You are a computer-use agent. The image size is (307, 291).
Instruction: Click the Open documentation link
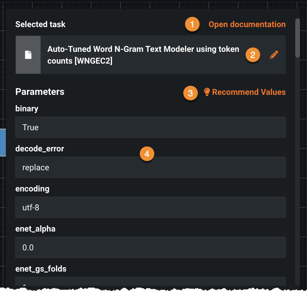(247, 24)
